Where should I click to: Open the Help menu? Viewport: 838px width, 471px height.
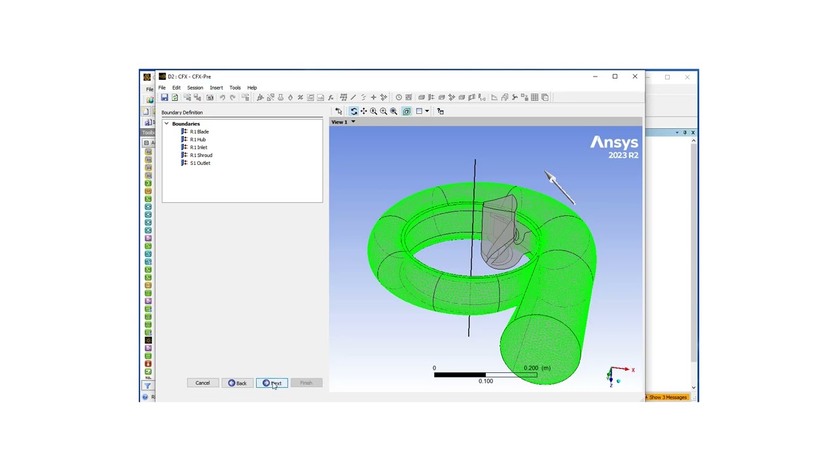252,88
